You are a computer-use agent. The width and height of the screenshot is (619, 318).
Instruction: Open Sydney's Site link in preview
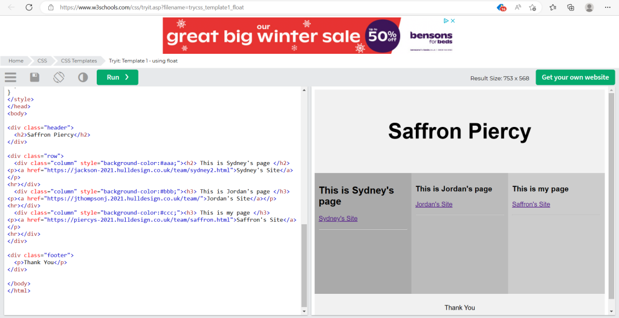(x=338, y=218)
